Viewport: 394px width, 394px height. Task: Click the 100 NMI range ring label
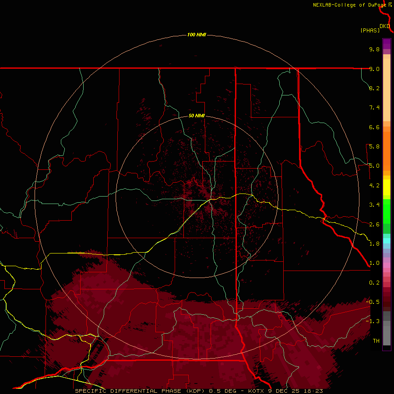(197, 35)
